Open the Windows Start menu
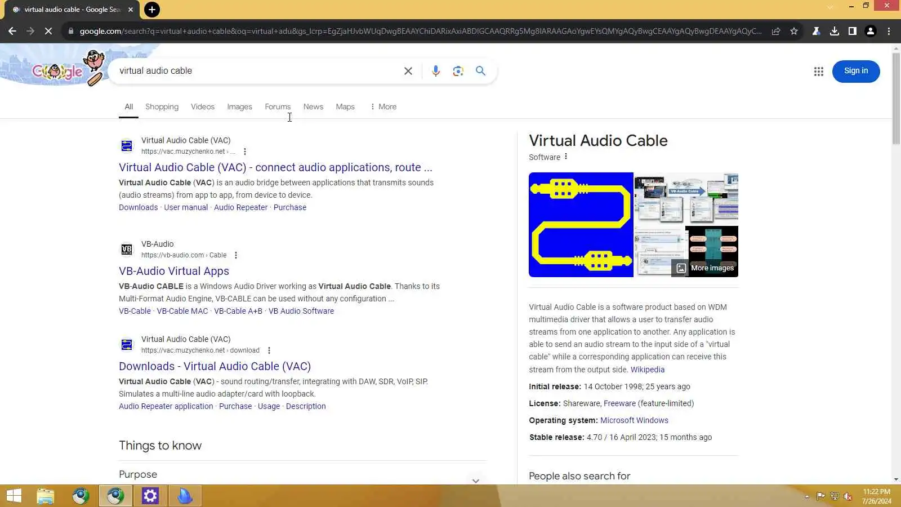 (x=14, y=496)
